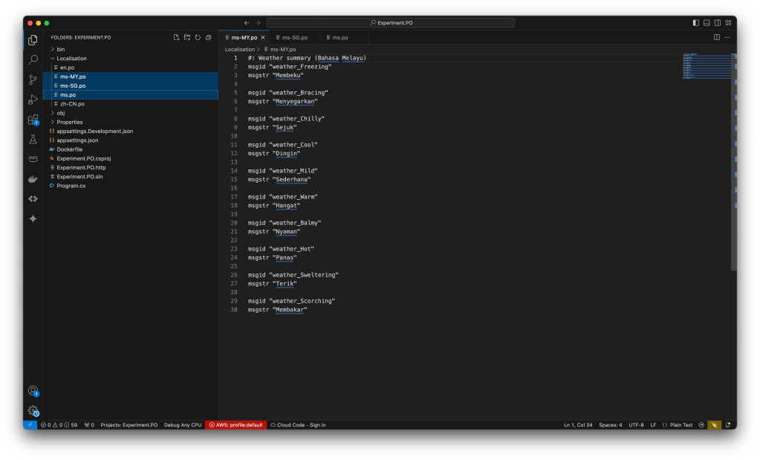Toggle the bottom panel visibility
The height and width of the screenshot is (460, 760).
click(x=707, y=23)
